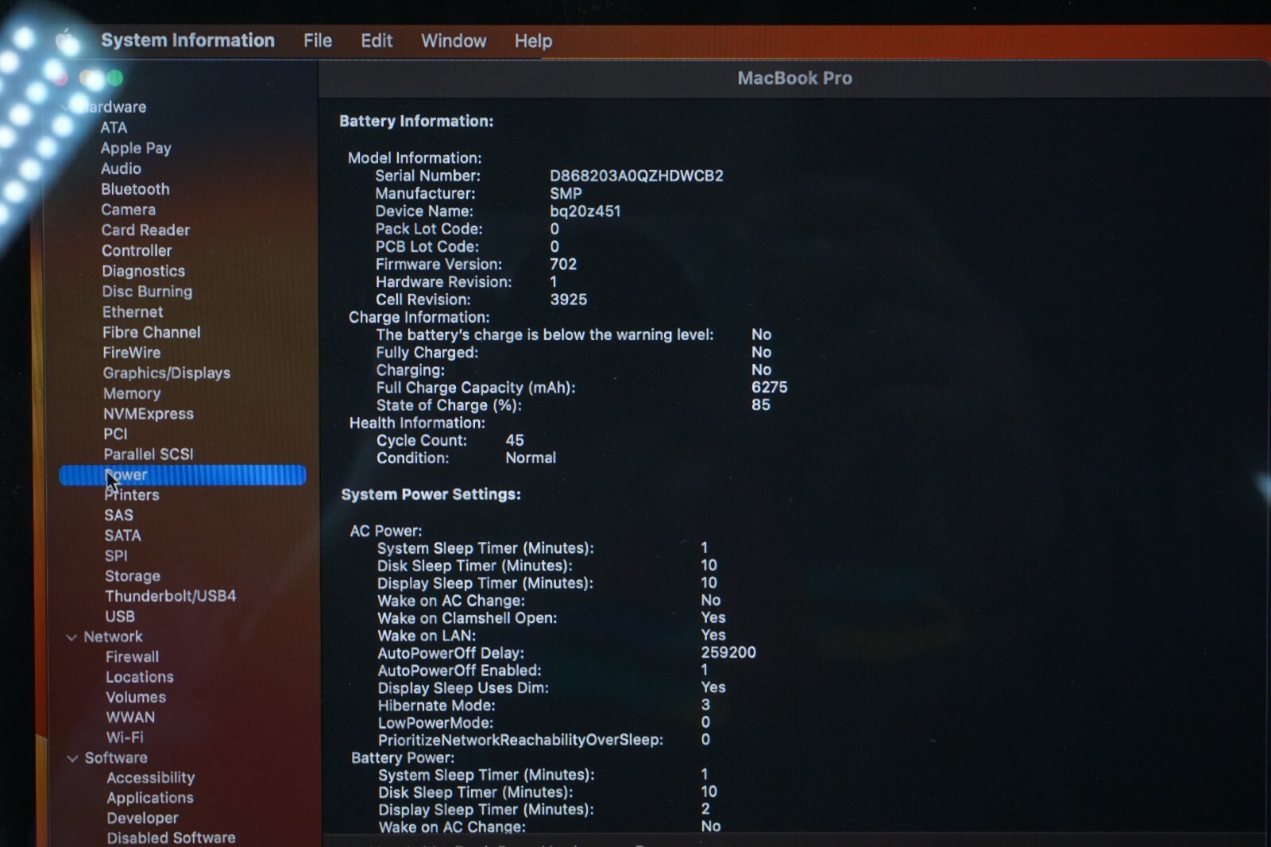
Task: Select Wi-Fi under Network
Action: pos(125,737)
